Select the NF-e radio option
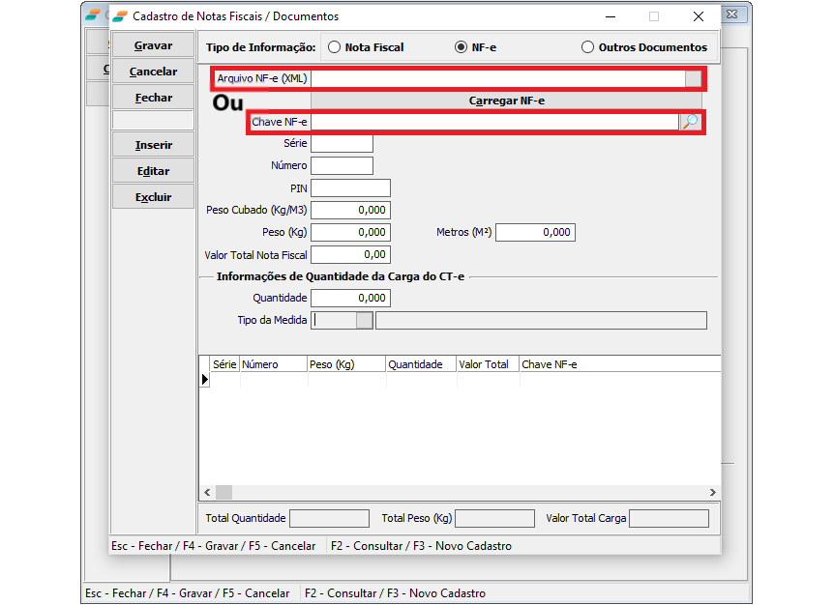Screen dimensions: 834x605 [x=461, y=47]
